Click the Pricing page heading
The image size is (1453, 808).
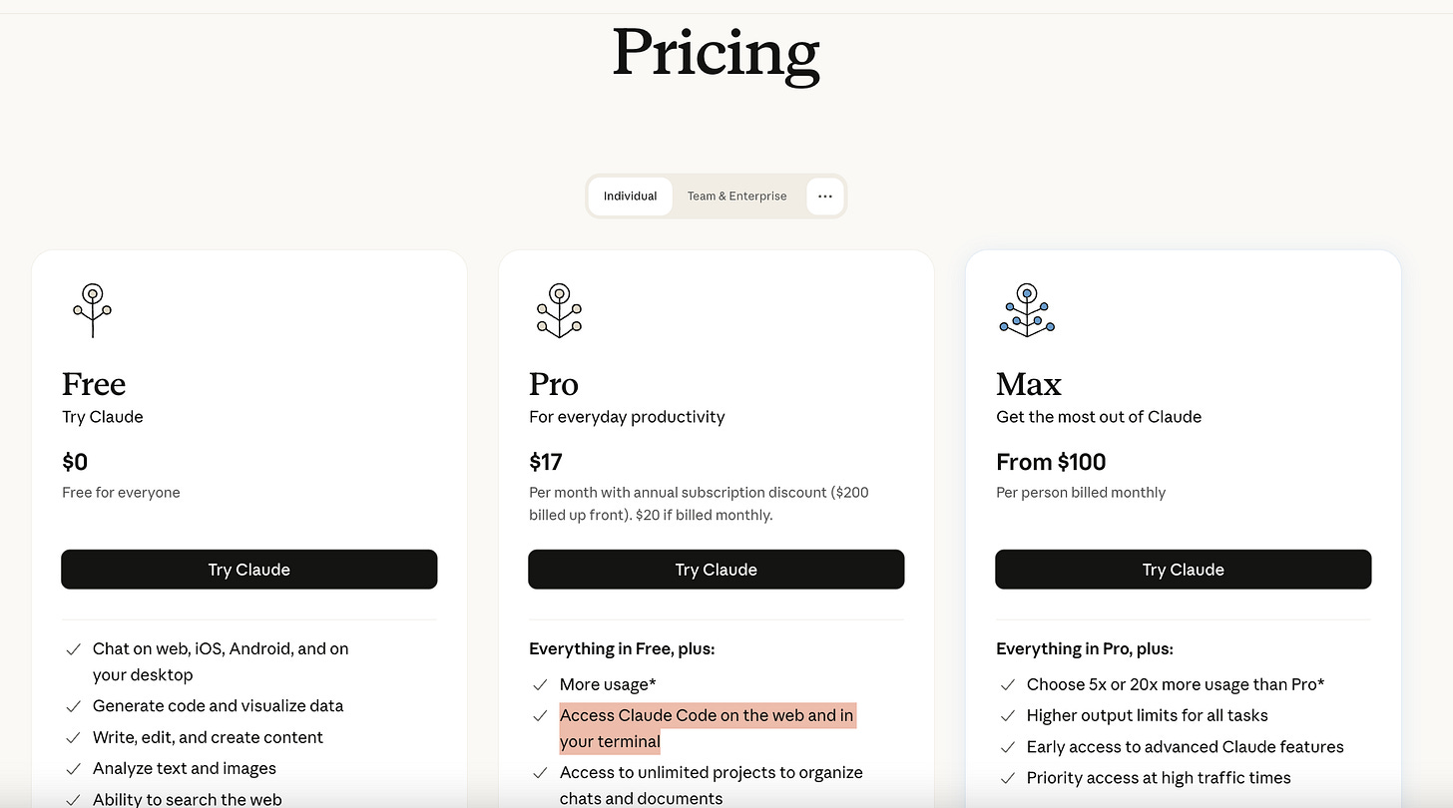[x=716, y=53]
